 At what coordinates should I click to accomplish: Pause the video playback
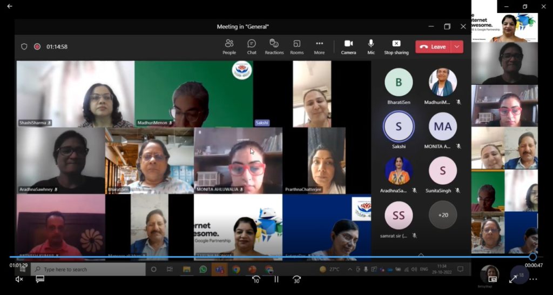pos(276,279)
